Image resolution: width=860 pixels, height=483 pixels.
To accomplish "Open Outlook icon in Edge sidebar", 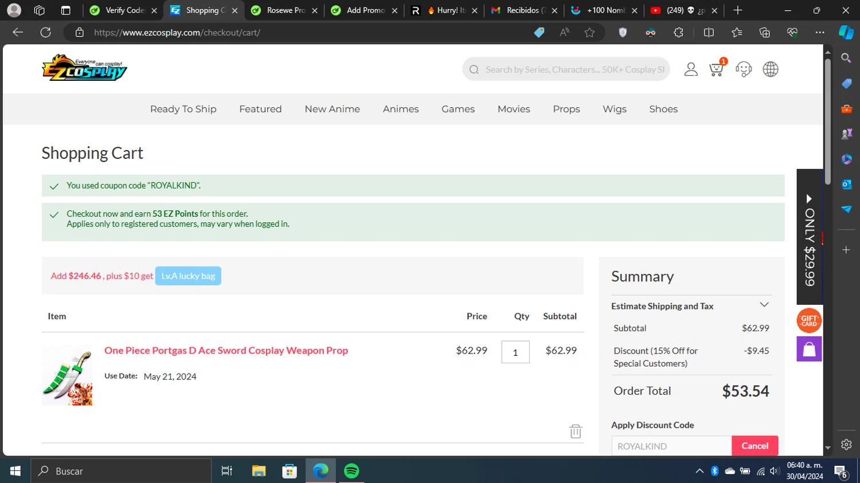I will tap(846, 184).
